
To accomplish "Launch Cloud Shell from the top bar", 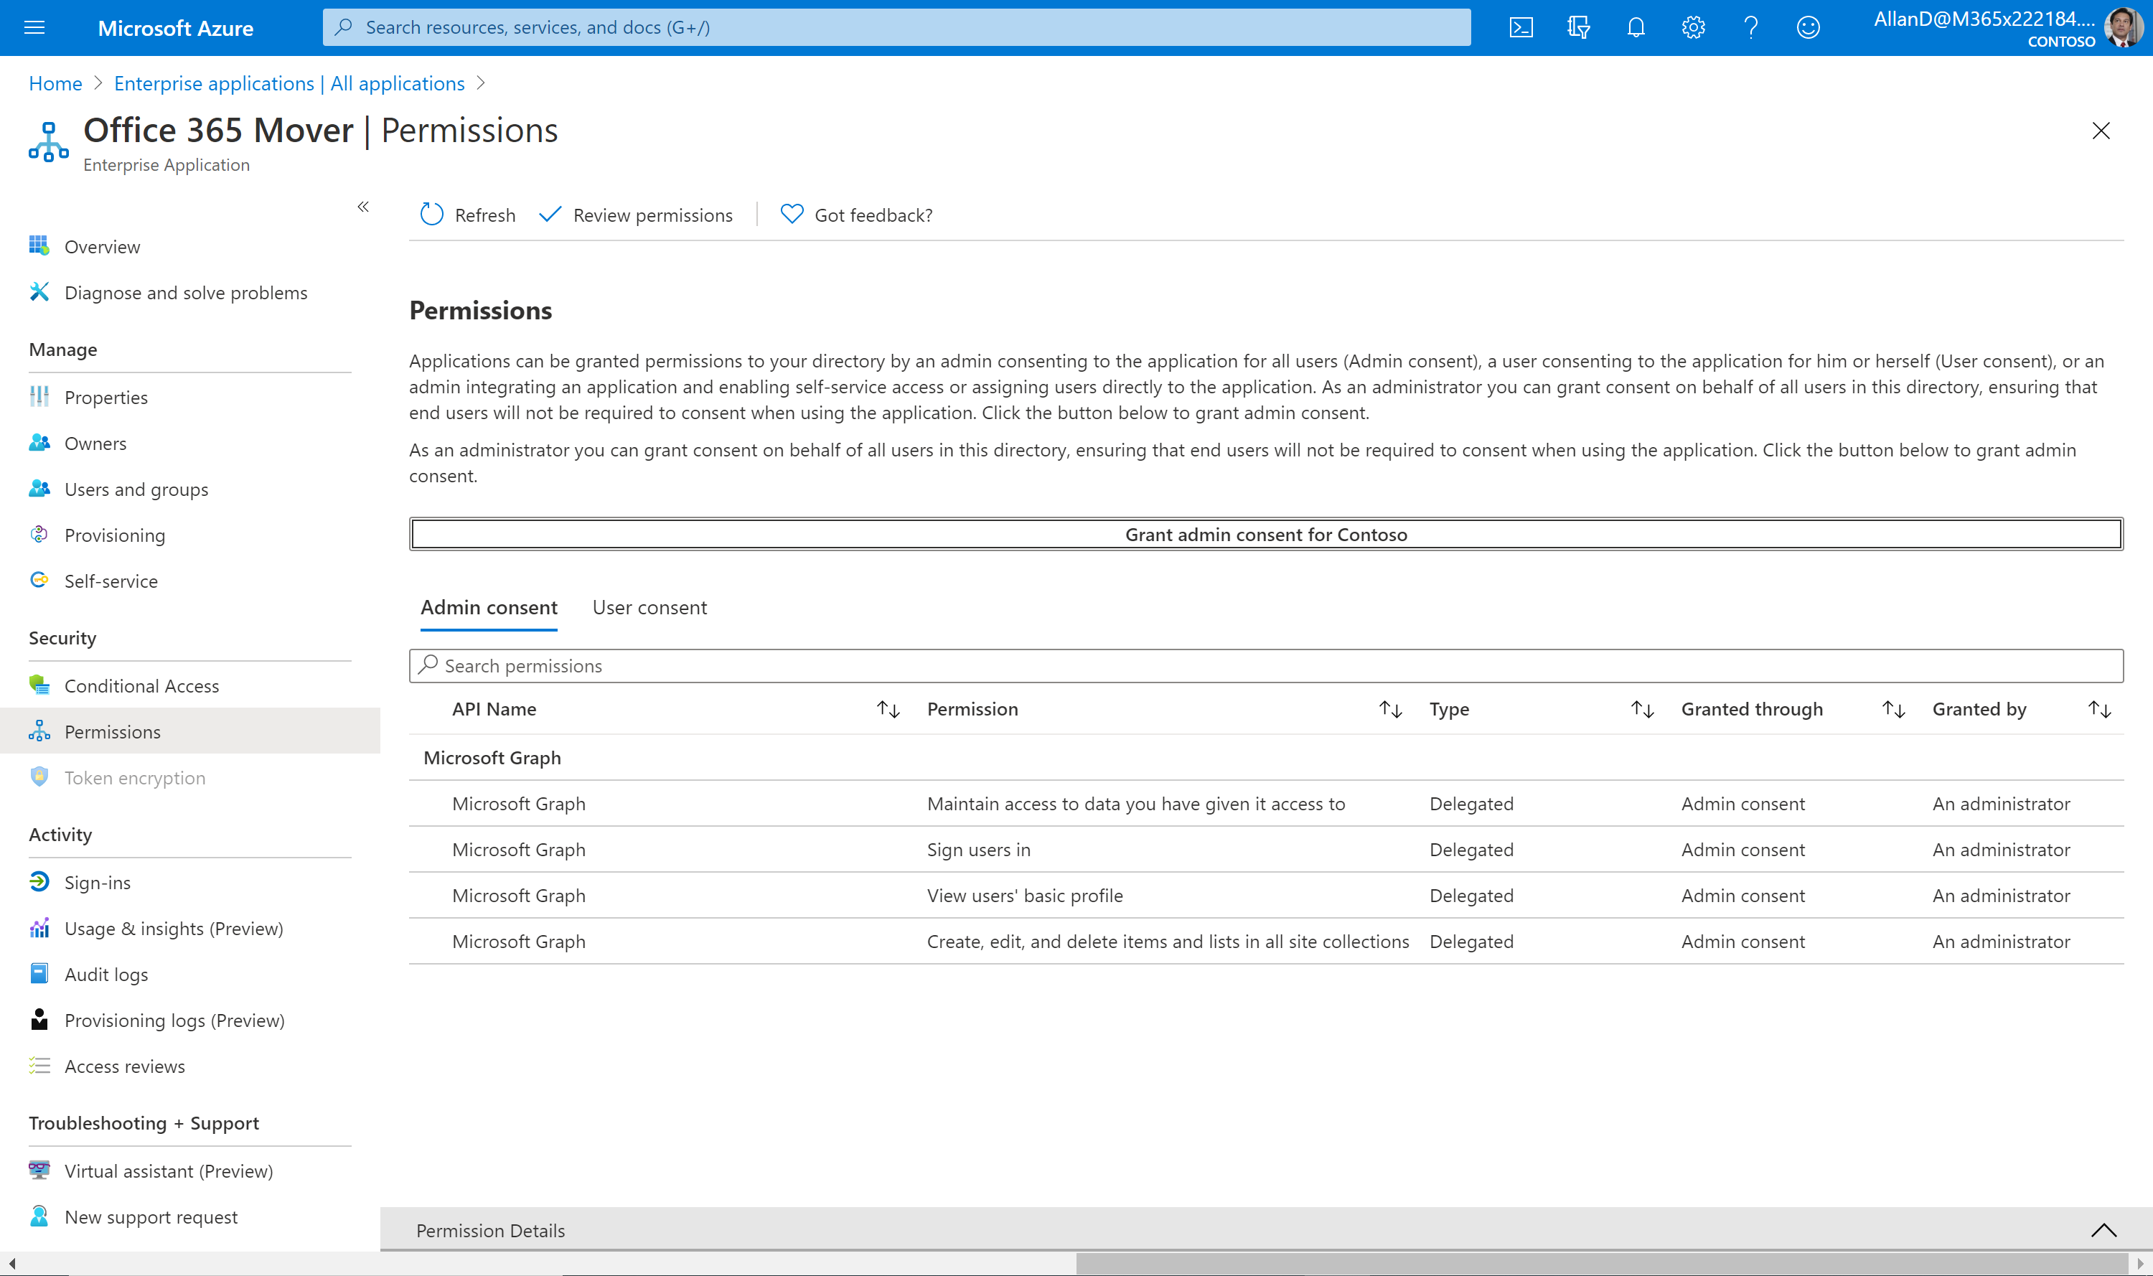I will 1522,27.
